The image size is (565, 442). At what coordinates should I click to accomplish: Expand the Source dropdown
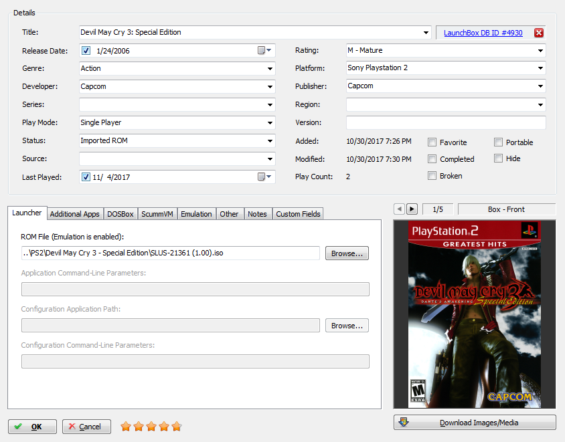click(270, 158)
